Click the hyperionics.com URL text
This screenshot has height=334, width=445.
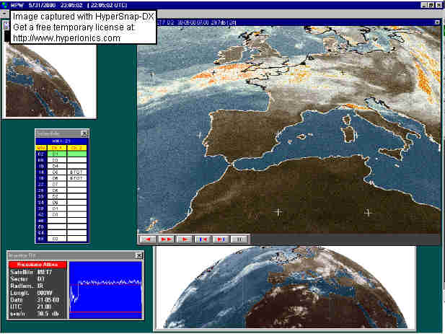pos(67,38)
